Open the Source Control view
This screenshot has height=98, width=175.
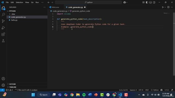tap(3, 21)
